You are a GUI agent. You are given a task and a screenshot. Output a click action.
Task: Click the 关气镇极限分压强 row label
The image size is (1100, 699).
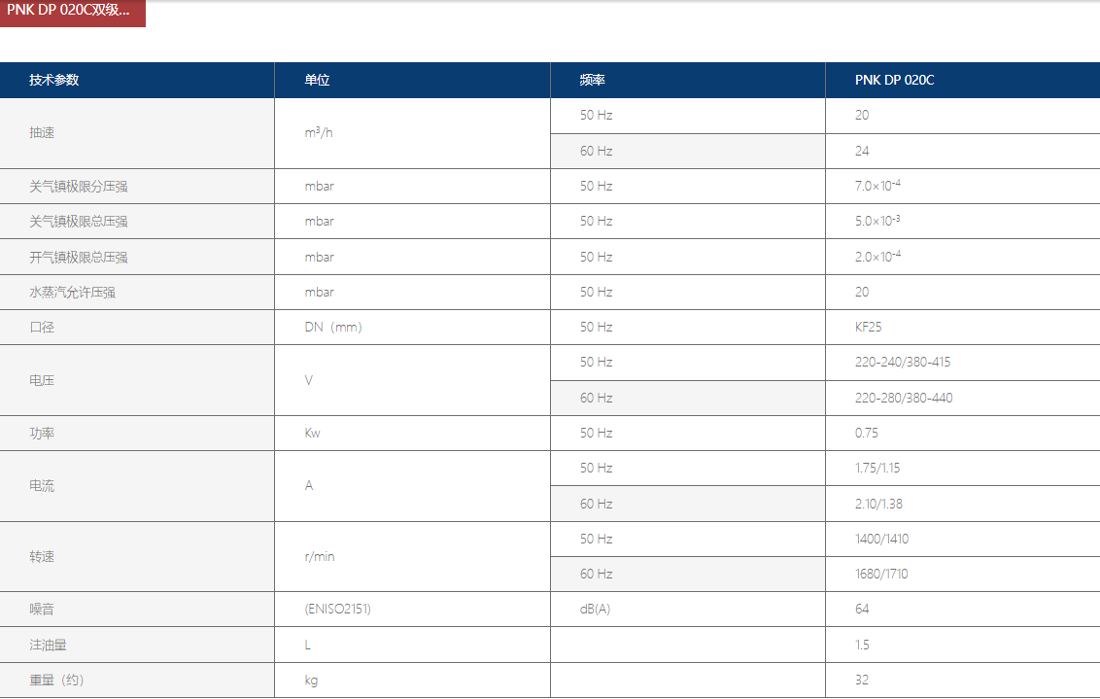[79, 187]
